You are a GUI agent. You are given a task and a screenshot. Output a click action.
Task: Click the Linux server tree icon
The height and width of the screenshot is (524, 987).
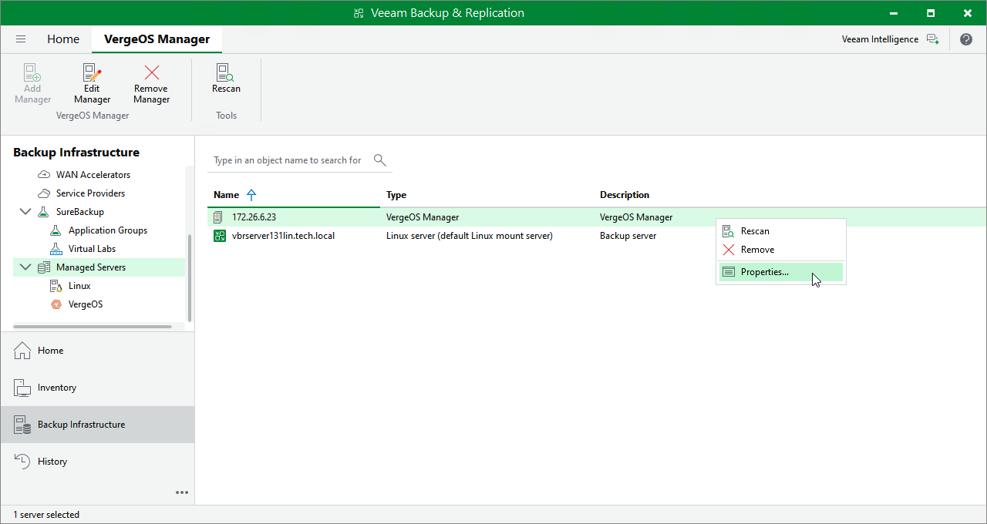(x=56, y=286)
